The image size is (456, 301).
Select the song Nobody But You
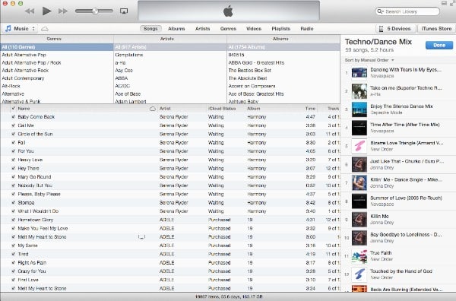coord(170,185)
